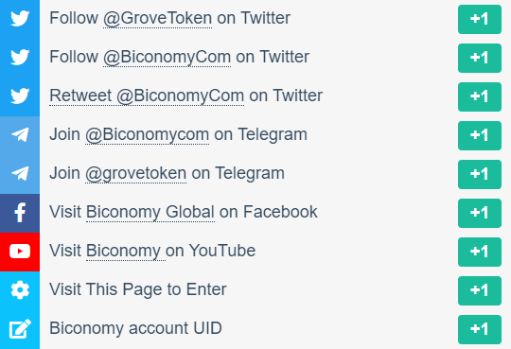Screen dimensions: 511x349
Task: Click Telegram icon beside Join @grovetoken
Action: [x=20, y=173]
